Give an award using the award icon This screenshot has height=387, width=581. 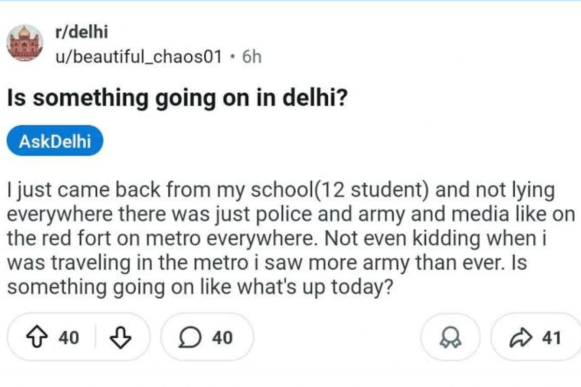point(450,338)
